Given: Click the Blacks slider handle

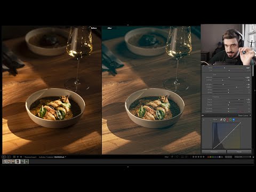Looking at the screenshot, I should click(228, 92).
